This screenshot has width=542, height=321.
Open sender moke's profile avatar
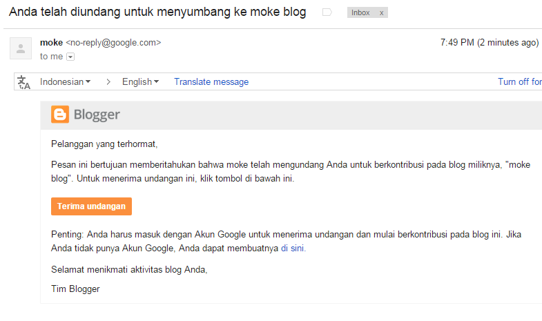(21, 48)
